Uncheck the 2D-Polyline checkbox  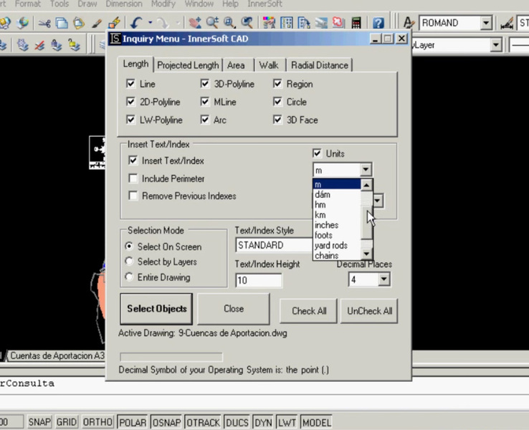(130, 102)
